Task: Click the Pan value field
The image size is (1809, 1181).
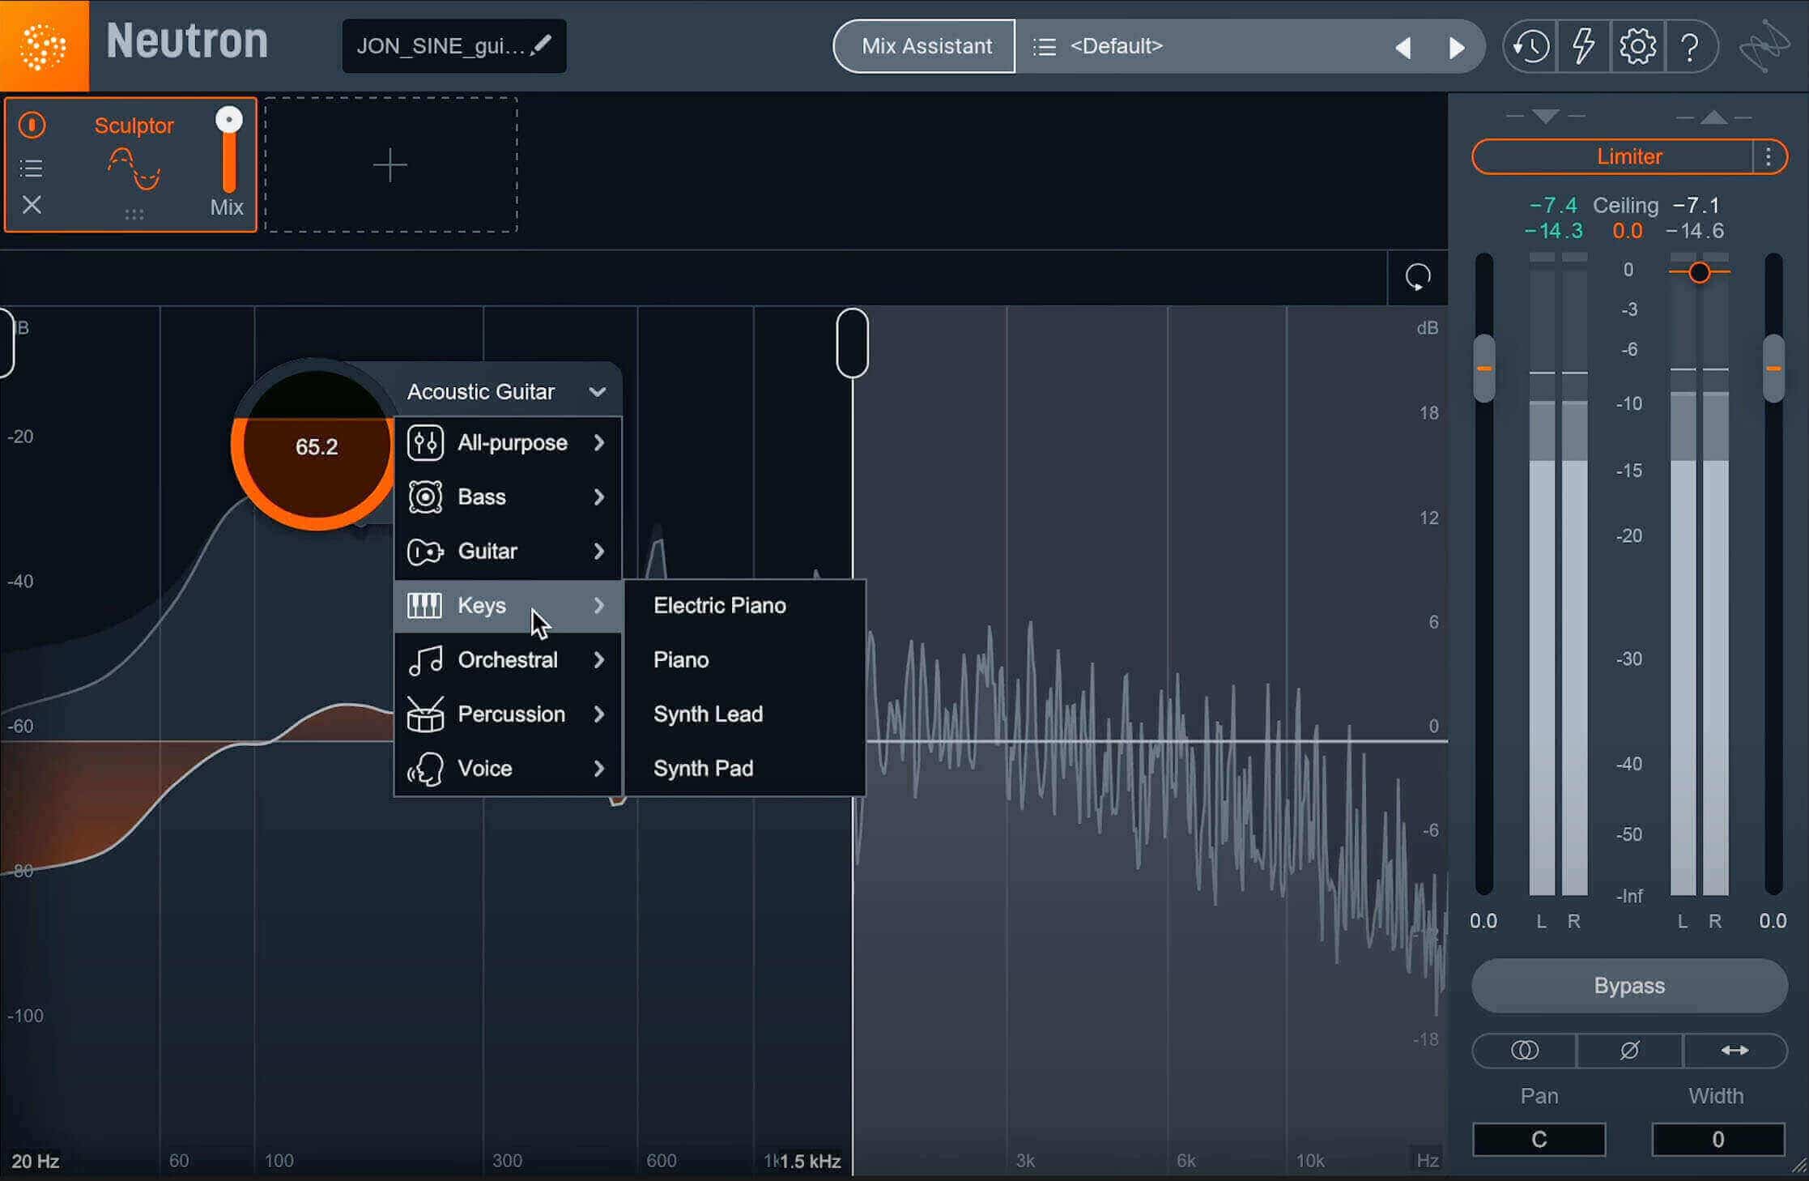Action: 1539,1140
